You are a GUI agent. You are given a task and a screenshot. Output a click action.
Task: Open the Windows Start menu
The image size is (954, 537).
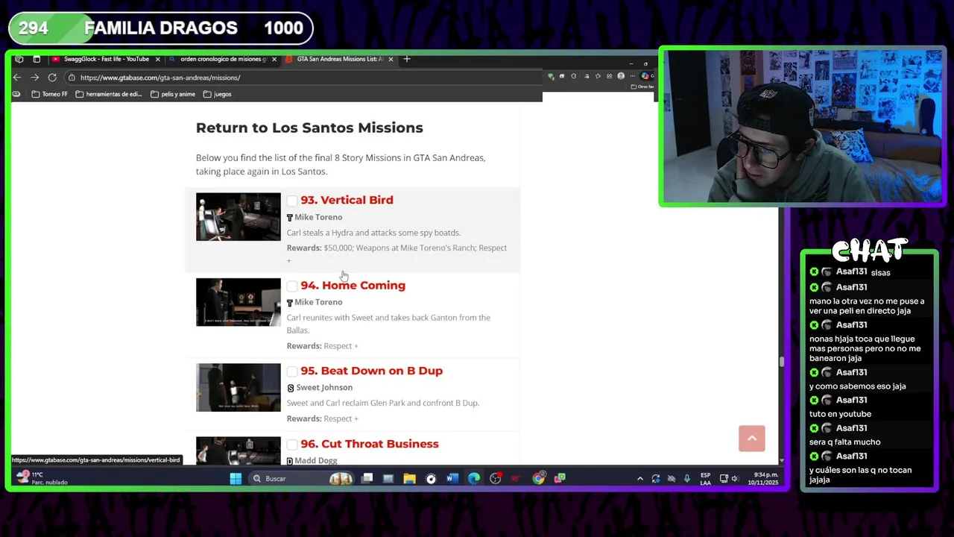point(236,478)
